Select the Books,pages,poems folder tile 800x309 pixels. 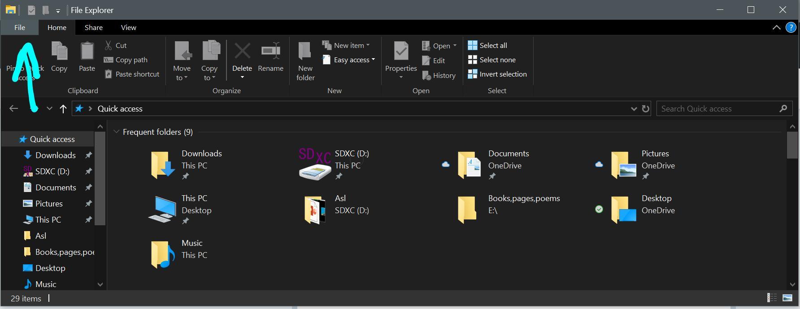(x=508, y=209)
